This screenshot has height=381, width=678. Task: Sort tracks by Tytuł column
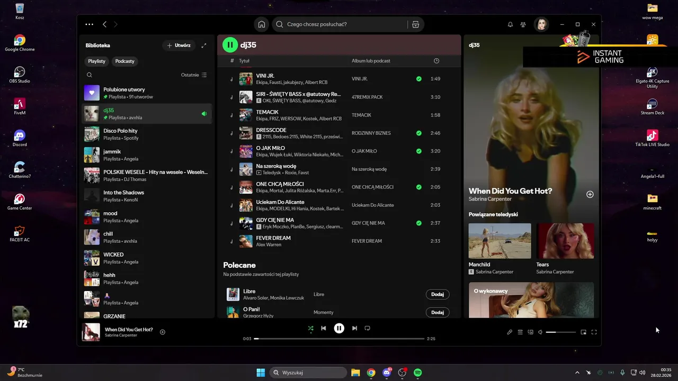point(244,61)
